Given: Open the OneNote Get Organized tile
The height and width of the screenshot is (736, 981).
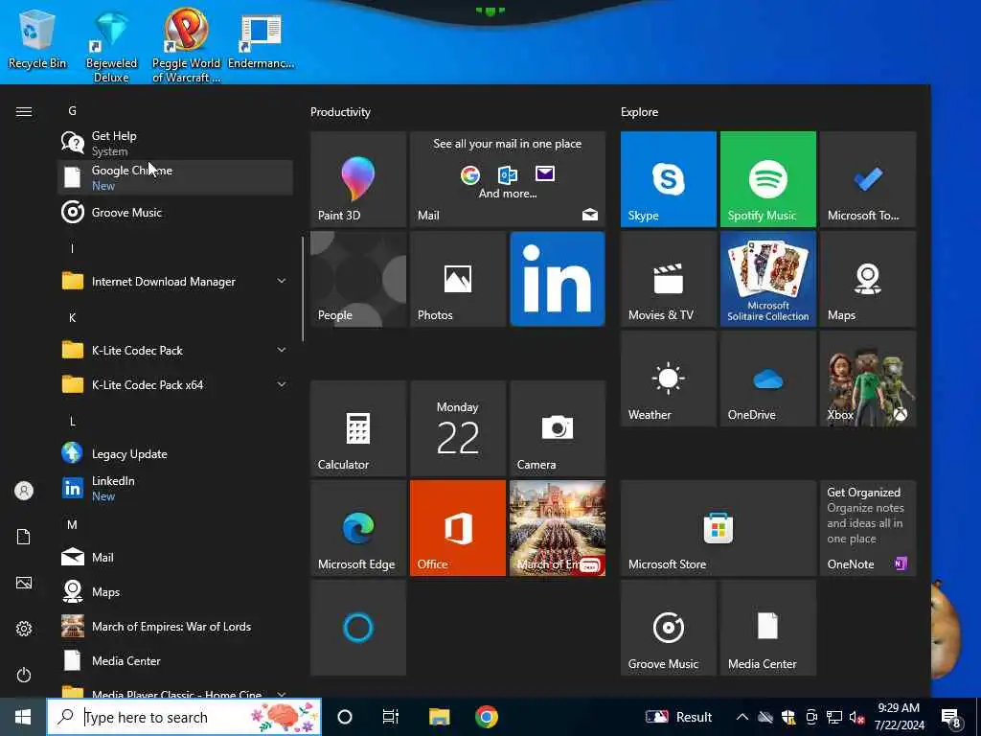Looking at the screenshot, I should point(868,528).
